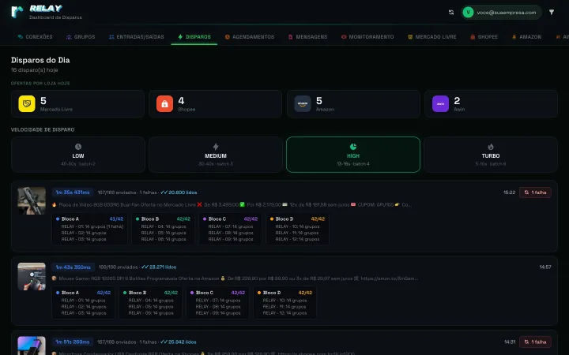Image resolution: width=569 pixels, height=355 pixels.
Task: Click the Monitoramento tab eye icon
Action: click(344, 37)
